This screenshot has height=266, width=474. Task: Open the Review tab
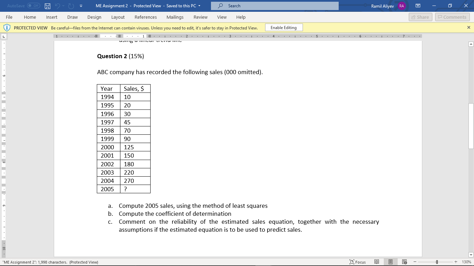click(201, 17)
